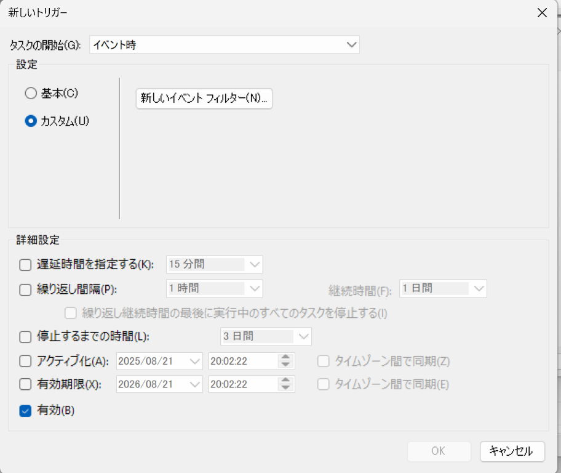This screenshot has height=473, width=561.
Task: Close the 新しいトリガー dialog with X
Action: click(542, 13)
